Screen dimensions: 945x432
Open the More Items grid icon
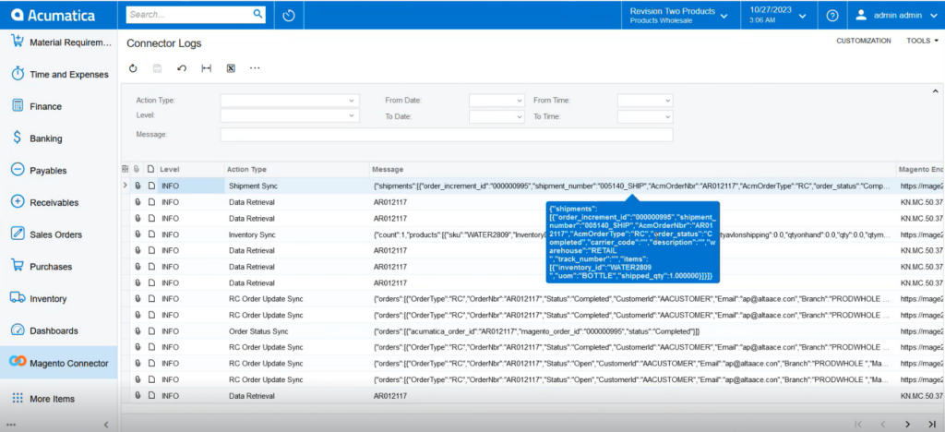pos(18,398)
